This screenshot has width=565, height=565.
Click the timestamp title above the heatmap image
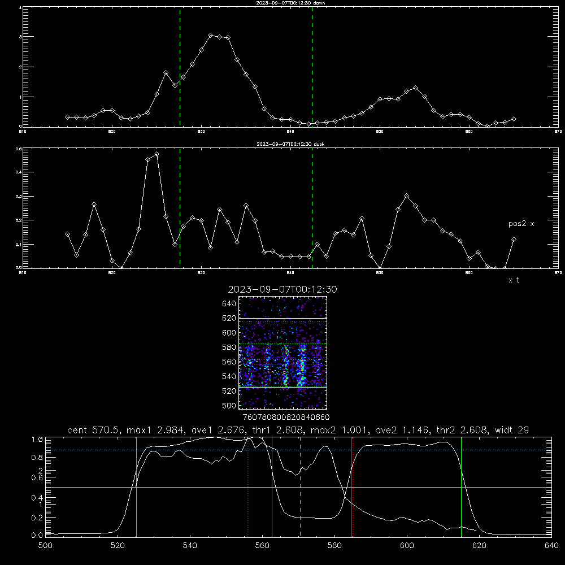click(x=282, y=289)
